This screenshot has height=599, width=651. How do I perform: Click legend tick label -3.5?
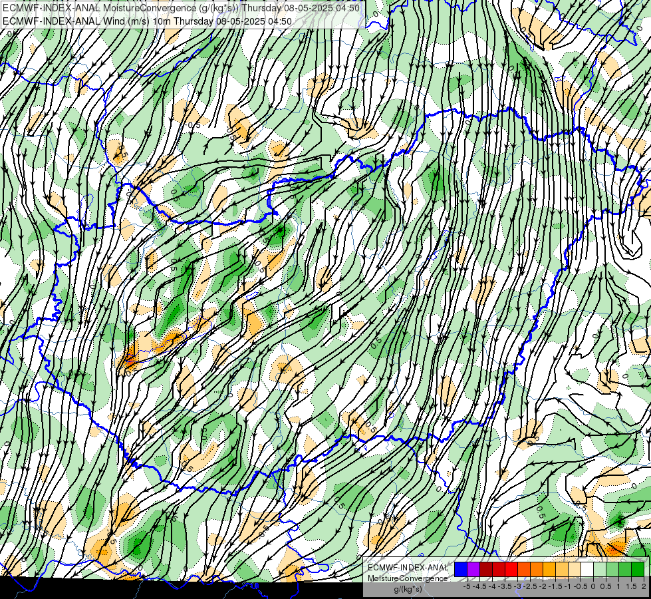coord(505,586)
